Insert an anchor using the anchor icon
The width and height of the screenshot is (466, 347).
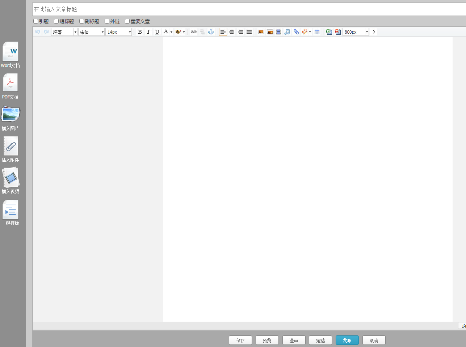coord(211,32)
